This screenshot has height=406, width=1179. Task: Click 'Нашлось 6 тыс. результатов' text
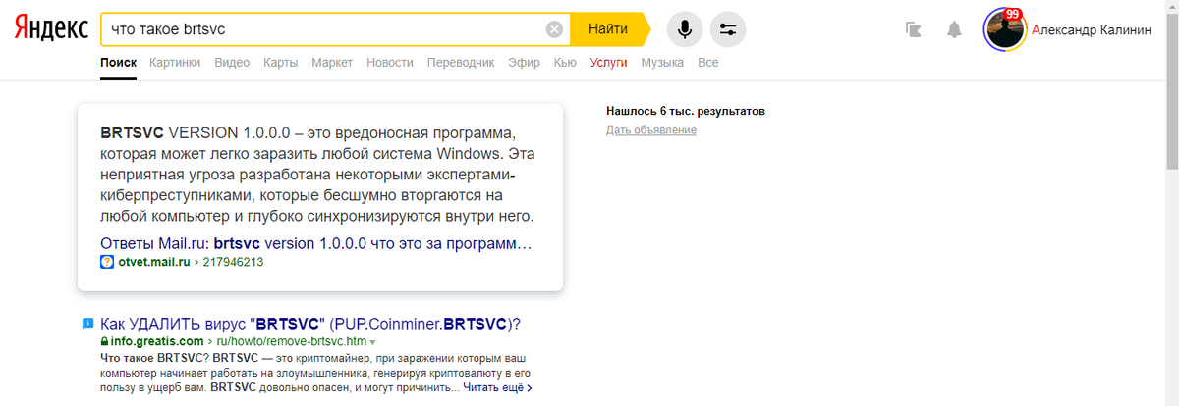tap(686, 111)
